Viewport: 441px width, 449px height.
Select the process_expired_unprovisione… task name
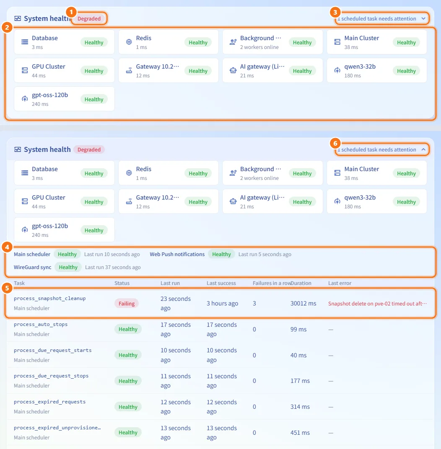[x=57, y=428]
